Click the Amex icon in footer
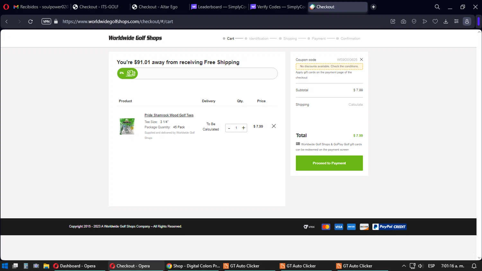The image size is (482, 271). click(352, 227)
